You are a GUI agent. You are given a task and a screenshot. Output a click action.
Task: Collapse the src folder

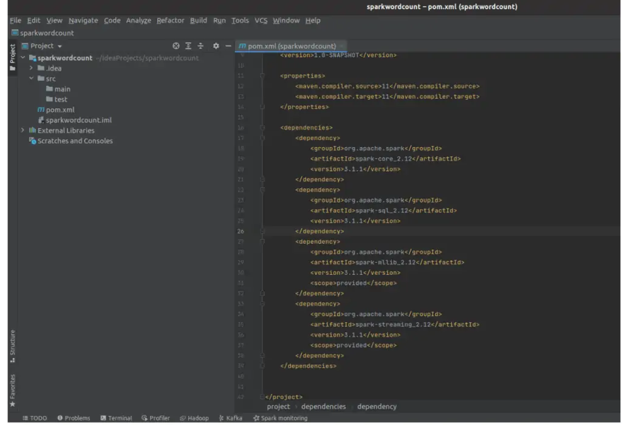click(x=31, y=78)
